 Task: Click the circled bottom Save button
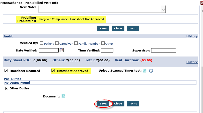[x=103, y=104]
